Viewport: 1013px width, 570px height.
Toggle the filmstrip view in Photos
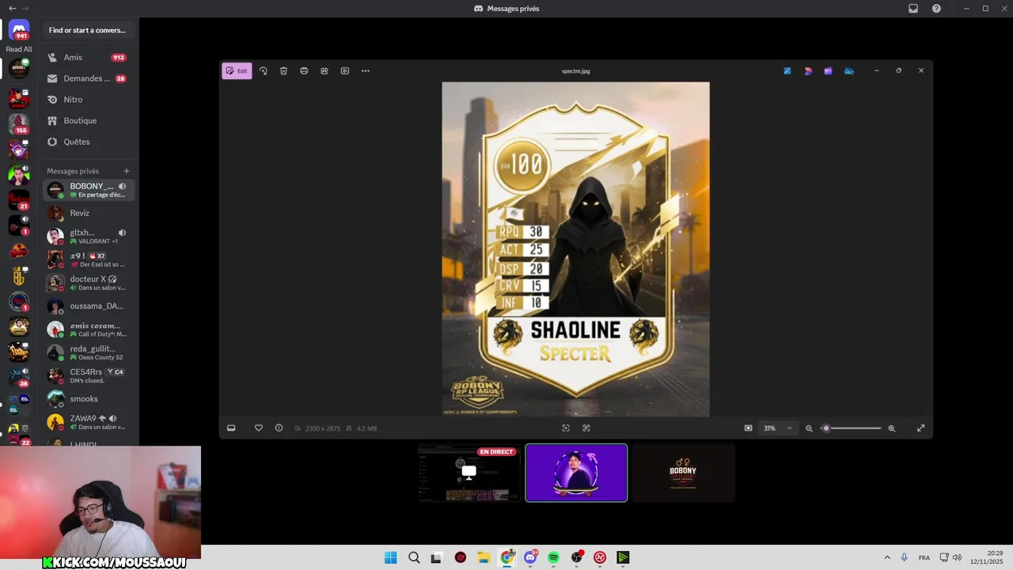(x=231, y=428)
